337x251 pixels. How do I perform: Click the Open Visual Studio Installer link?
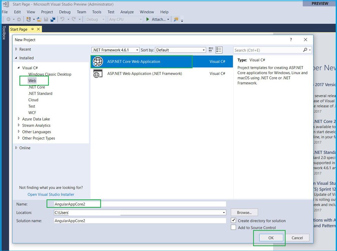click(x=51, y=194)
